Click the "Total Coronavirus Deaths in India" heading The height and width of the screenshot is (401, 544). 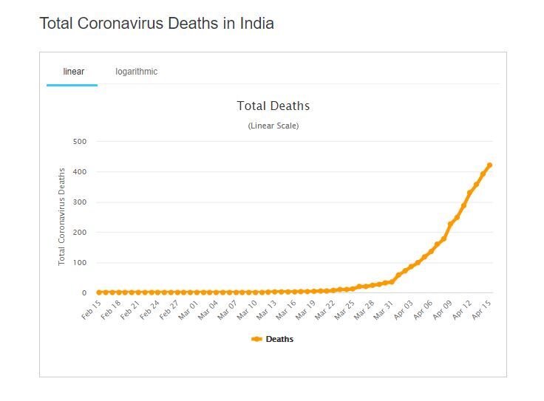tap(157, 24)
